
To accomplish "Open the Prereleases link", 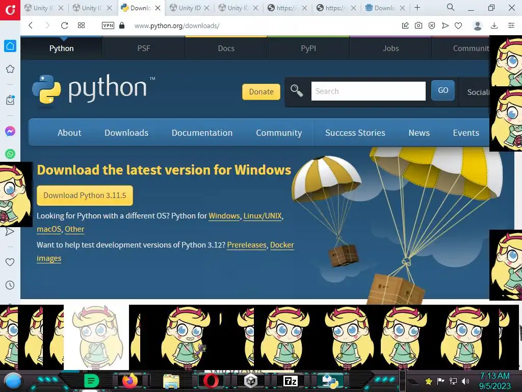I will [247, 245].
